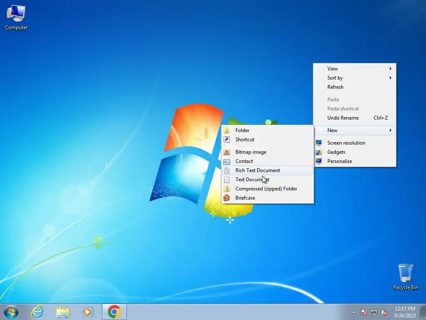The width and height of the screenshot is (426, 320).
Task: Open the clock showing 12:13 PM
Action: pyautogui.click(x=405, y=312)
